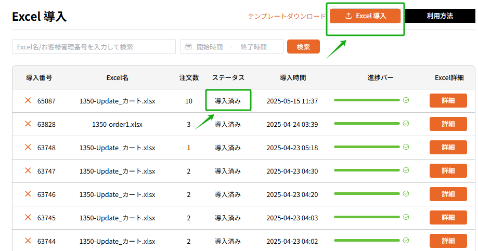Viewport: 478px width, 251px height.
Task: Click the Excel名 column header
Action: coord(118,77)
